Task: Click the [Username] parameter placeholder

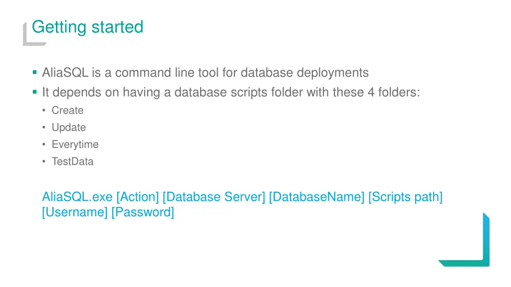Action: pos(75,212)
